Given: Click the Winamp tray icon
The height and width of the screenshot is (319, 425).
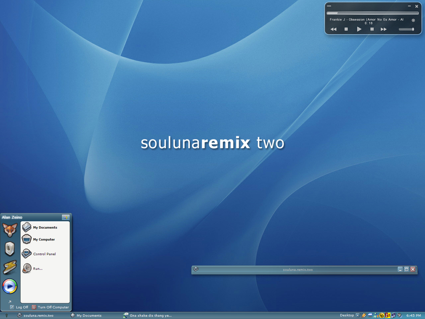Looking at the screenshot, I should 364,315.
